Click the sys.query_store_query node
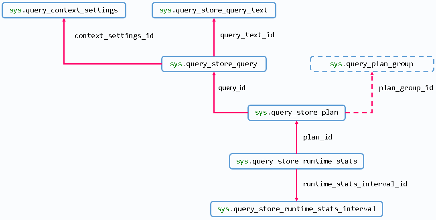Viewport: 436px width, 220px height. pyautogui.click(x=214, y=64)
